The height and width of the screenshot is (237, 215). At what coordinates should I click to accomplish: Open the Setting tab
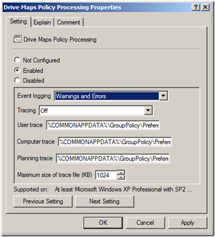click(x=18, y=21)
